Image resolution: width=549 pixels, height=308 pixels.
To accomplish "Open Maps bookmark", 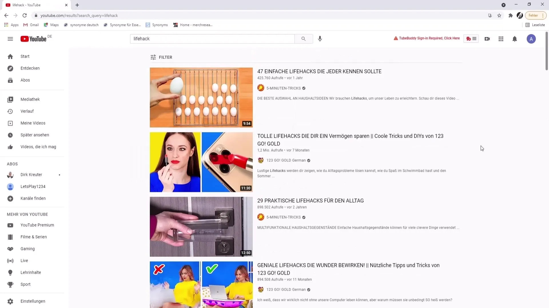I will pyautogui.click(x=51, y=25).
